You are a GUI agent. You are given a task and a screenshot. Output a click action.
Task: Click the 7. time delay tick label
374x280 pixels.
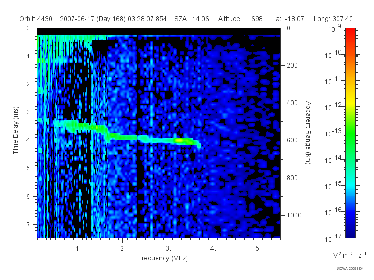[x=29, y=224]
